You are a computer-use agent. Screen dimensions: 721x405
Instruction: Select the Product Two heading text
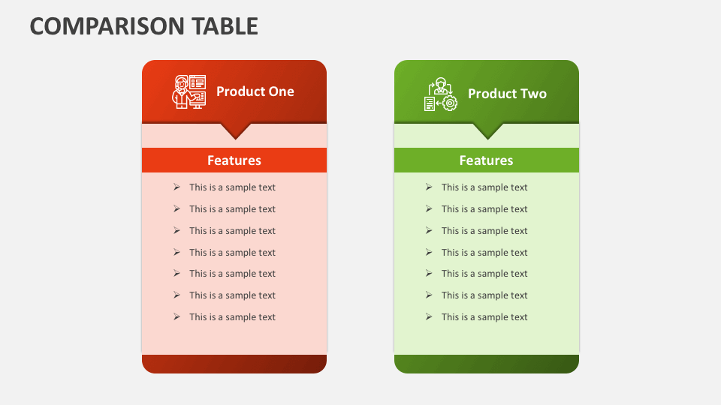tap(507, 94)
